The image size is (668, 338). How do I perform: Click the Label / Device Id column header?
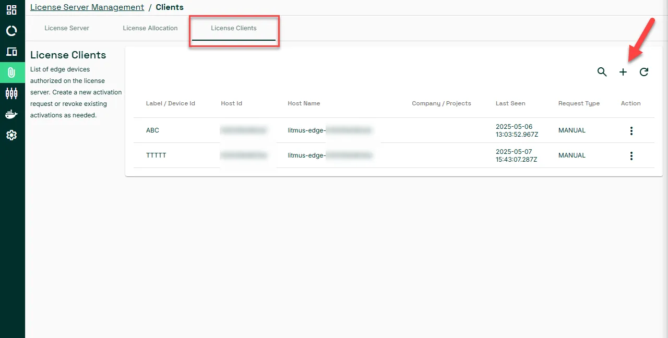[x=171, y=103]
